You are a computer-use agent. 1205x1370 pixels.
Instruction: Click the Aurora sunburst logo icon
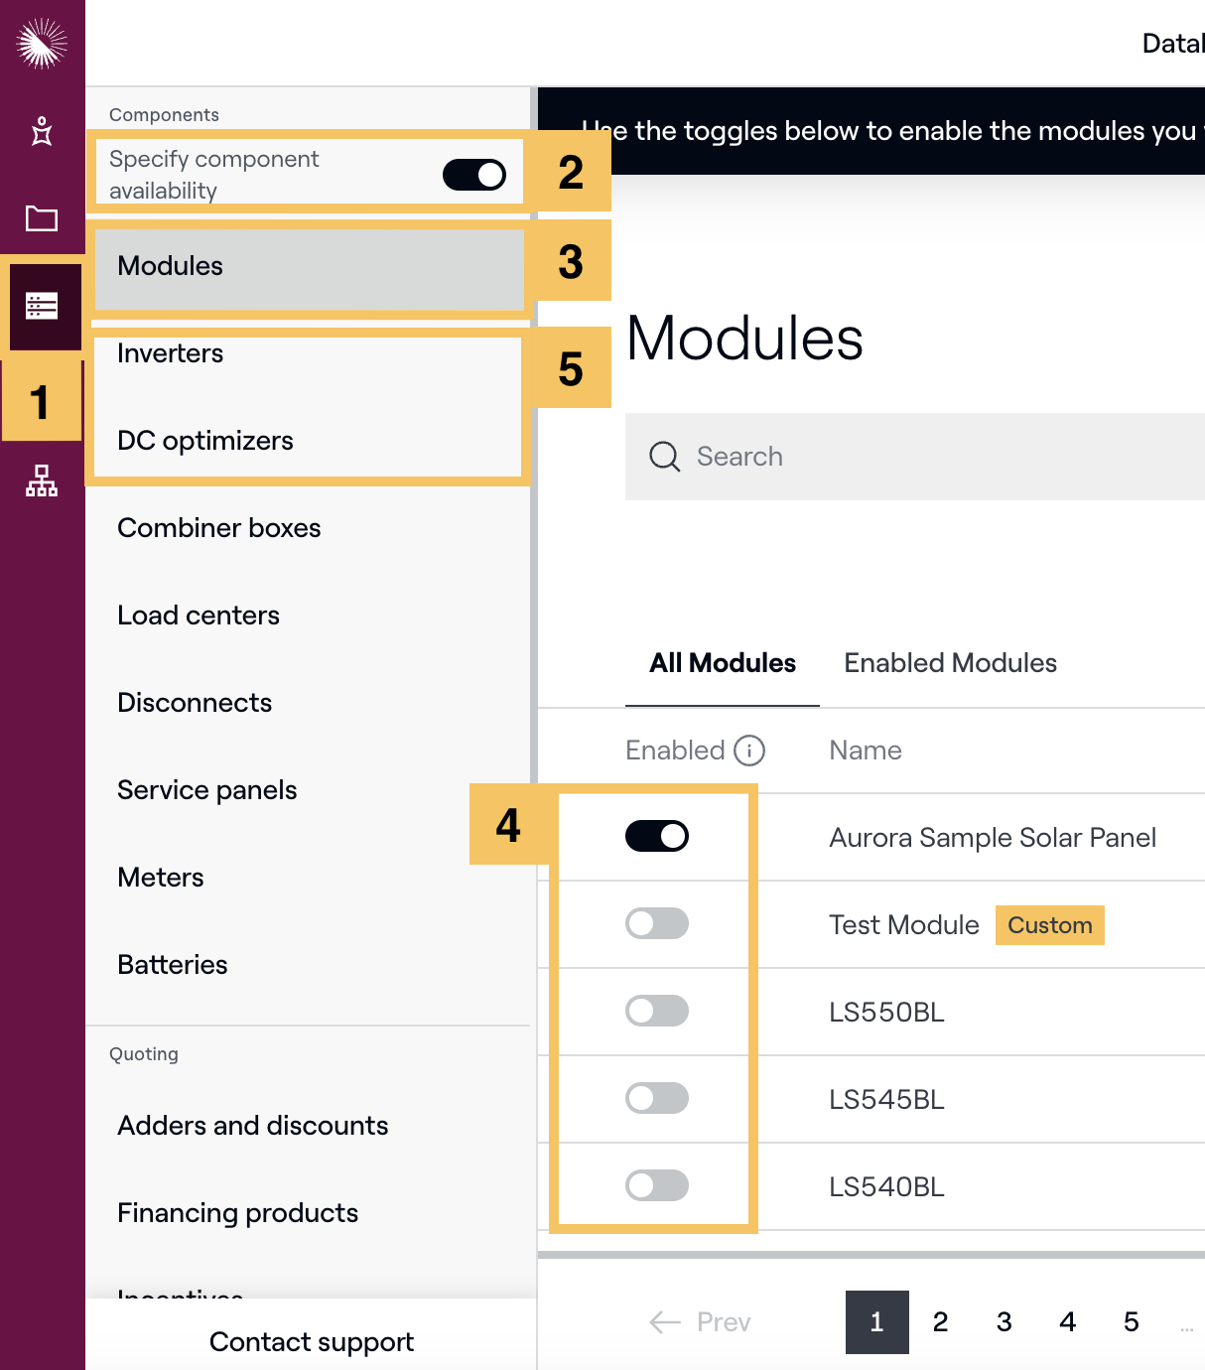(42, 44)
